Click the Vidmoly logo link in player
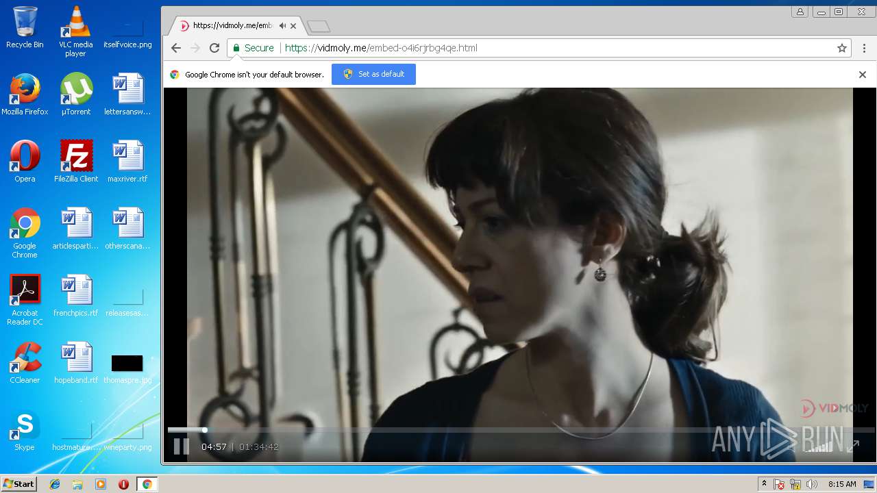This screenshot has width=877, height=493. [835, 409]
